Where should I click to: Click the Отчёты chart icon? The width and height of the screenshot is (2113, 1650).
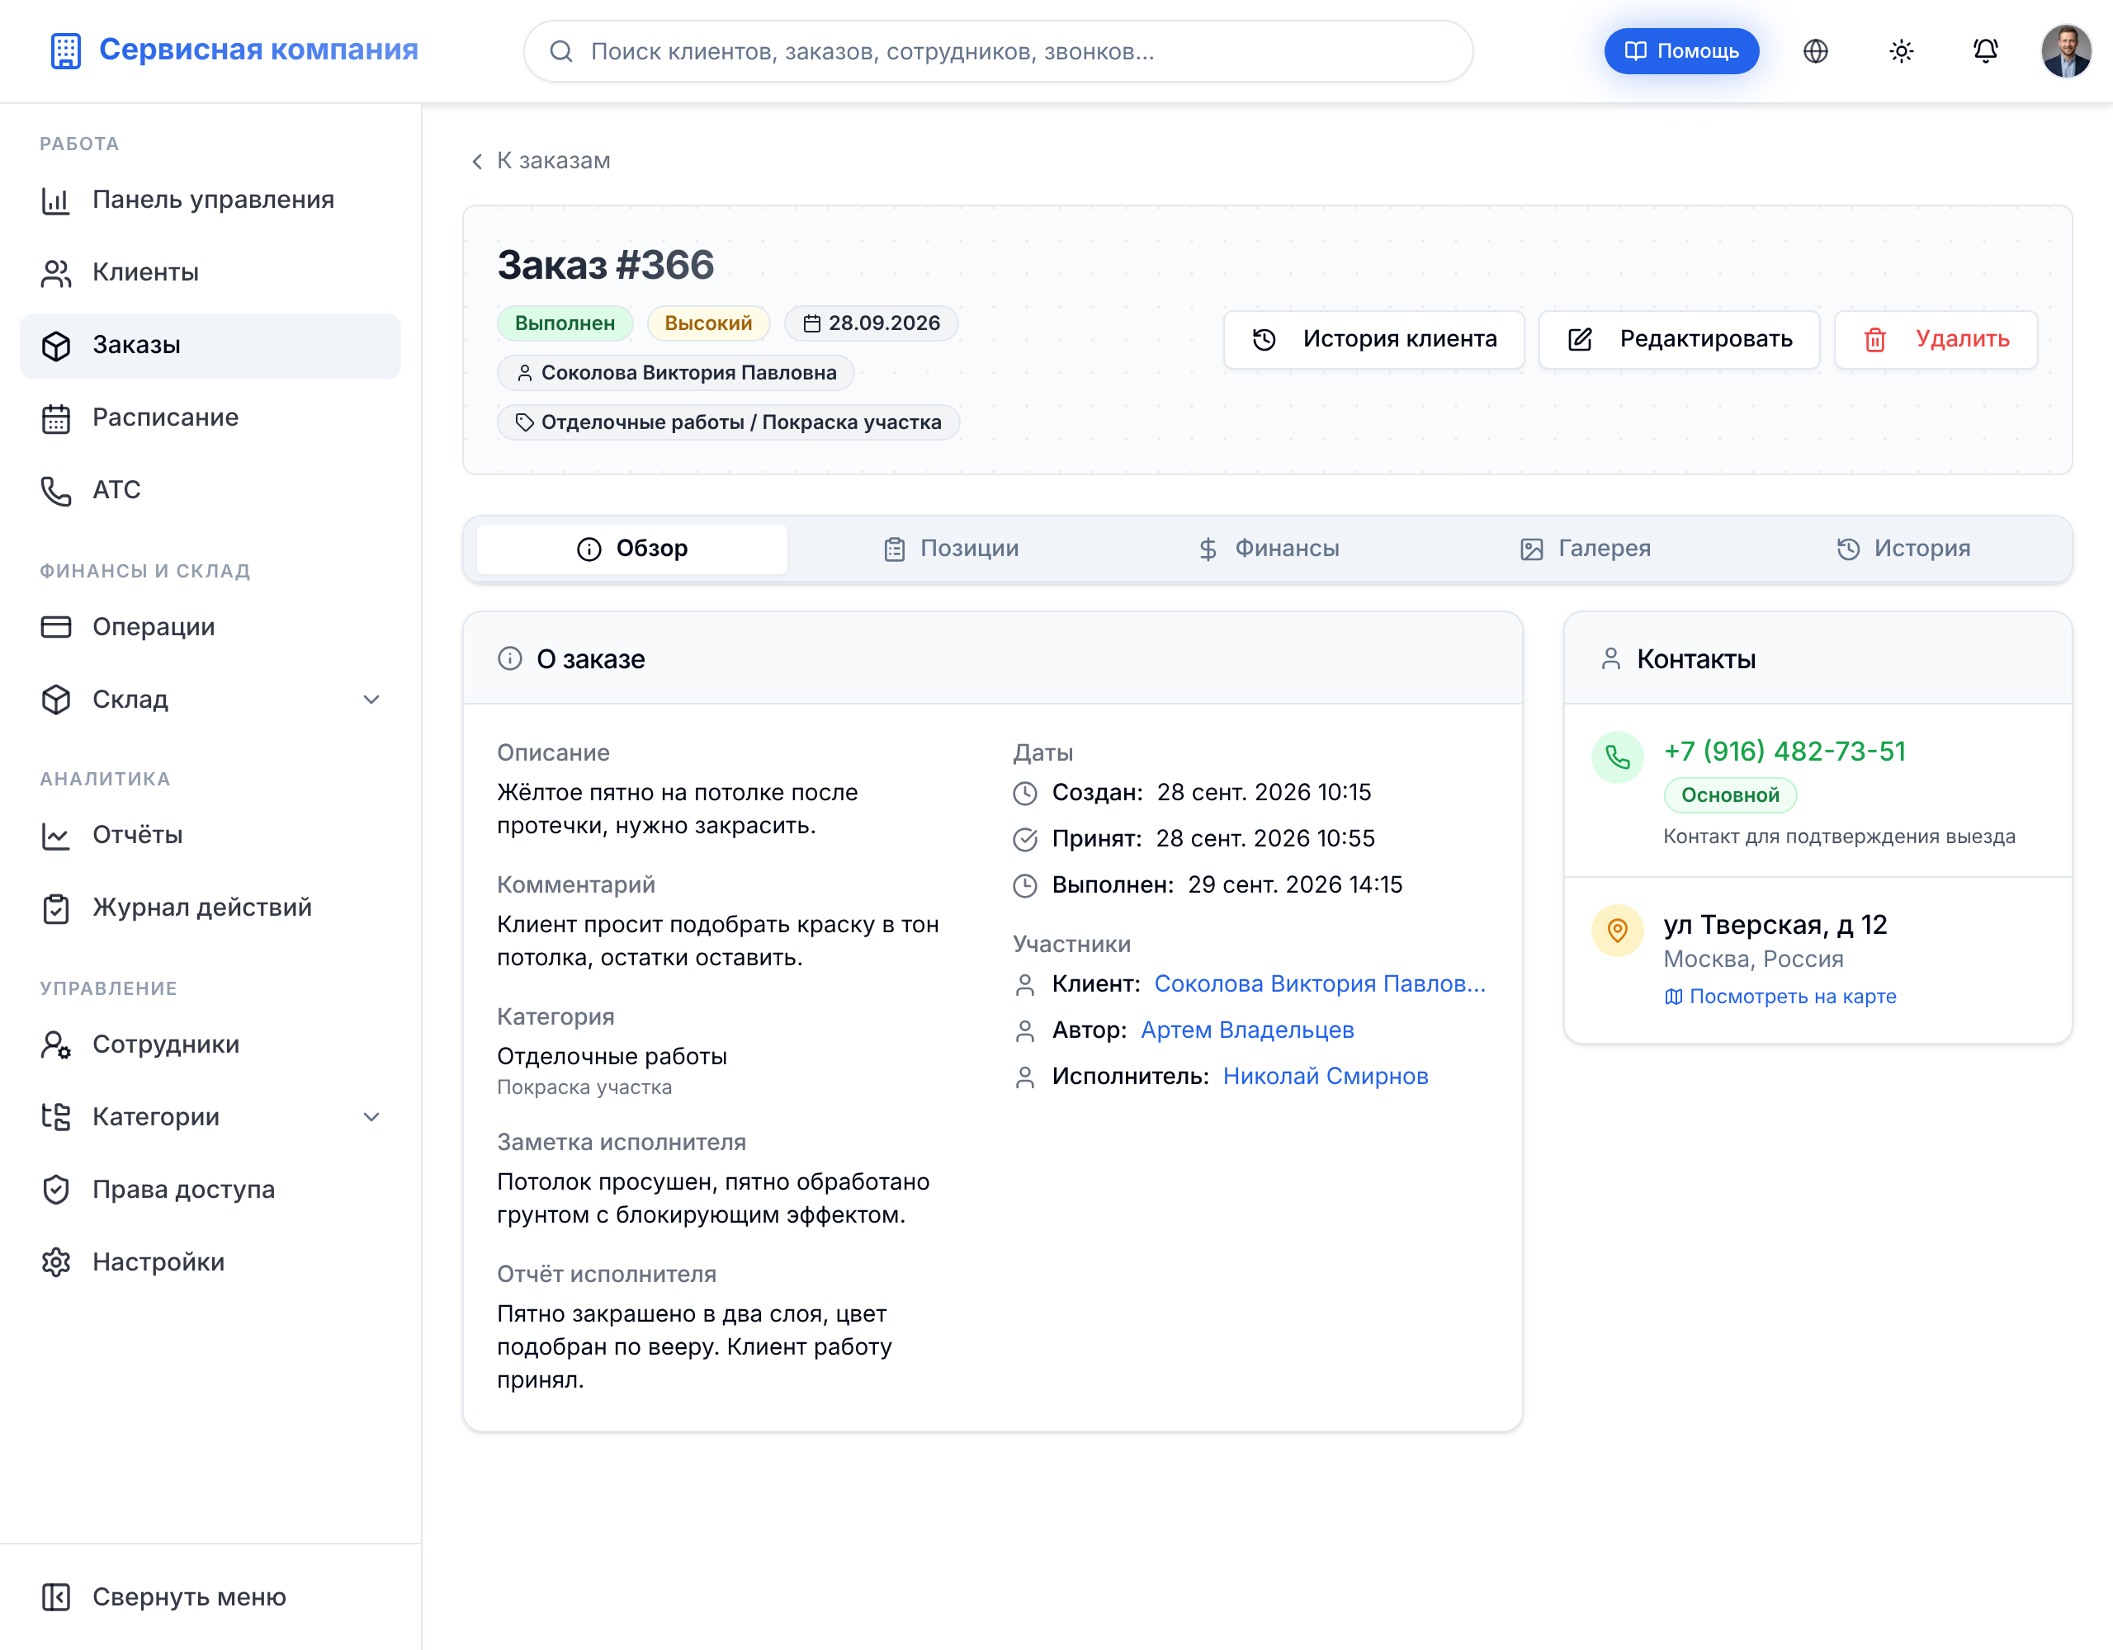click(x=56, y=836)
